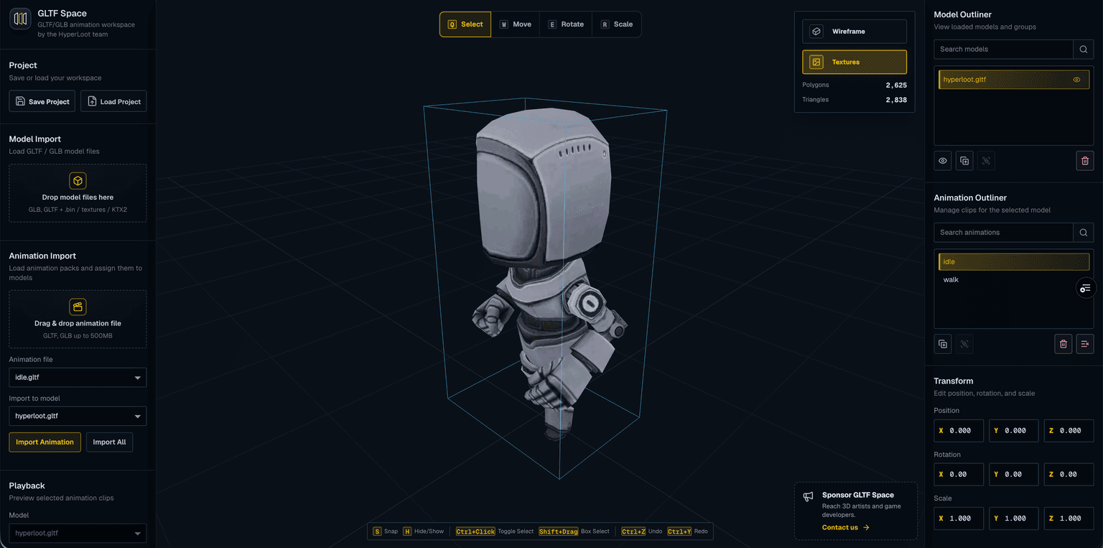Switch to the Scale tool

pos(616,24)
